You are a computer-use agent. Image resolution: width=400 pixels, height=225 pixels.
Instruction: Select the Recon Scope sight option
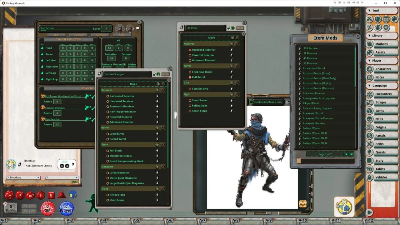point(190,111)
